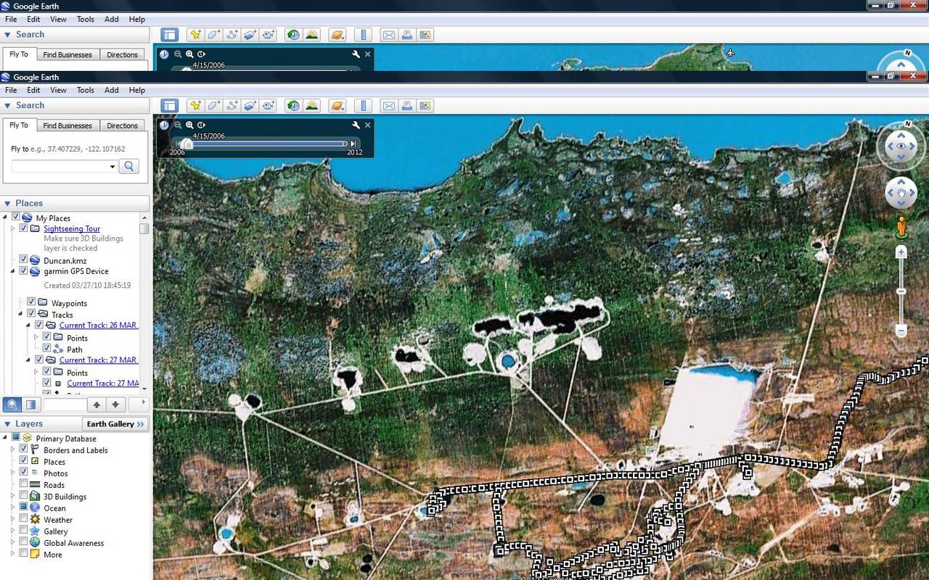
Task: Click the historical imagery date slider handle
Action: click(187, 144)
